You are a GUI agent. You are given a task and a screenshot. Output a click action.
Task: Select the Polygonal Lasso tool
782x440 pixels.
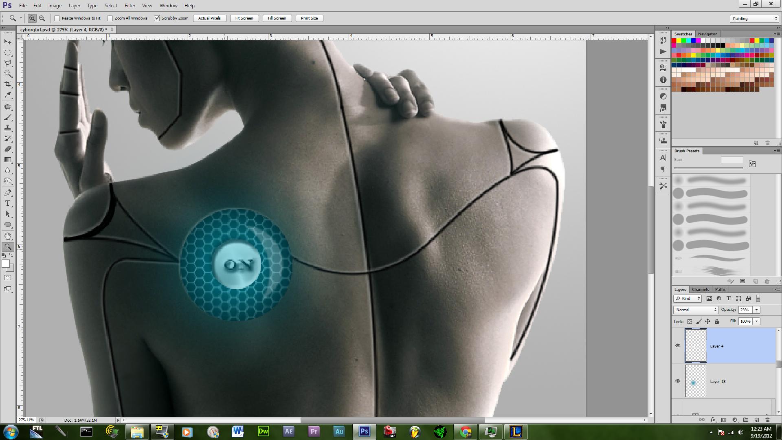pyautogui.click(x=8, y=63)
